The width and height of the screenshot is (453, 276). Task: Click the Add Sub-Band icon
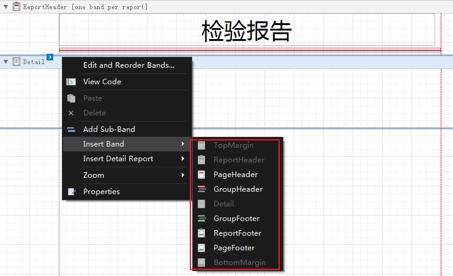(71, 129)
